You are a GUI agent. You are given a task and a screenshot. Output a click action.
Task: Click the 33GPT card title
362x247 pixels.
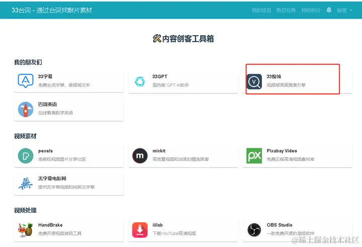[x=160, y=76]
